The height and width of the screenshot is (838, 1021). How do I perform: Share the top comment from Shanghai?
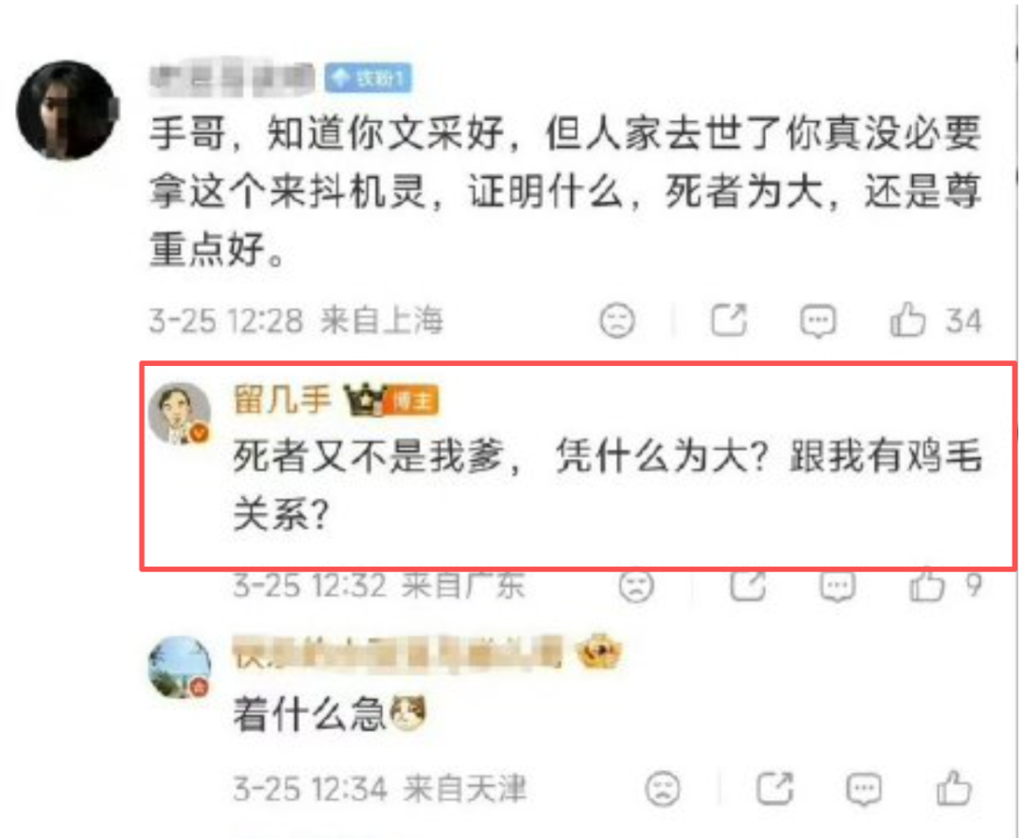[729, 320]
